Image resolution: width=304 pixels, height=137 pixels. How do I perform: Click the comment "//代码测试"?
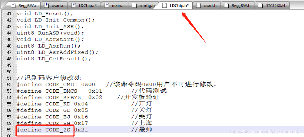pyautogui.click(x=149, y=91)
